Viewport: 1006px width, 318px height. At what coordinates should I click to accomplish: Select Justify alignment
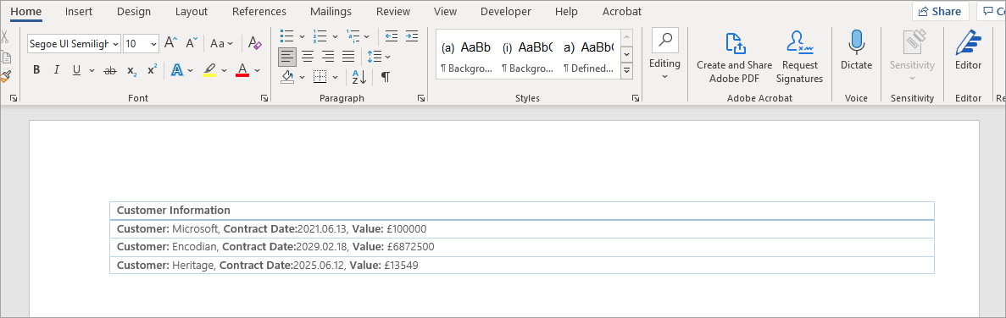pyautogui.click(x=348, y=57)
